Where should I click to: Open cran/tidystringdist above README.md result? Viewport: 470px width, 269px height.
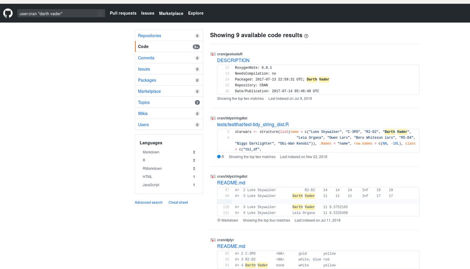coord(232,176)
